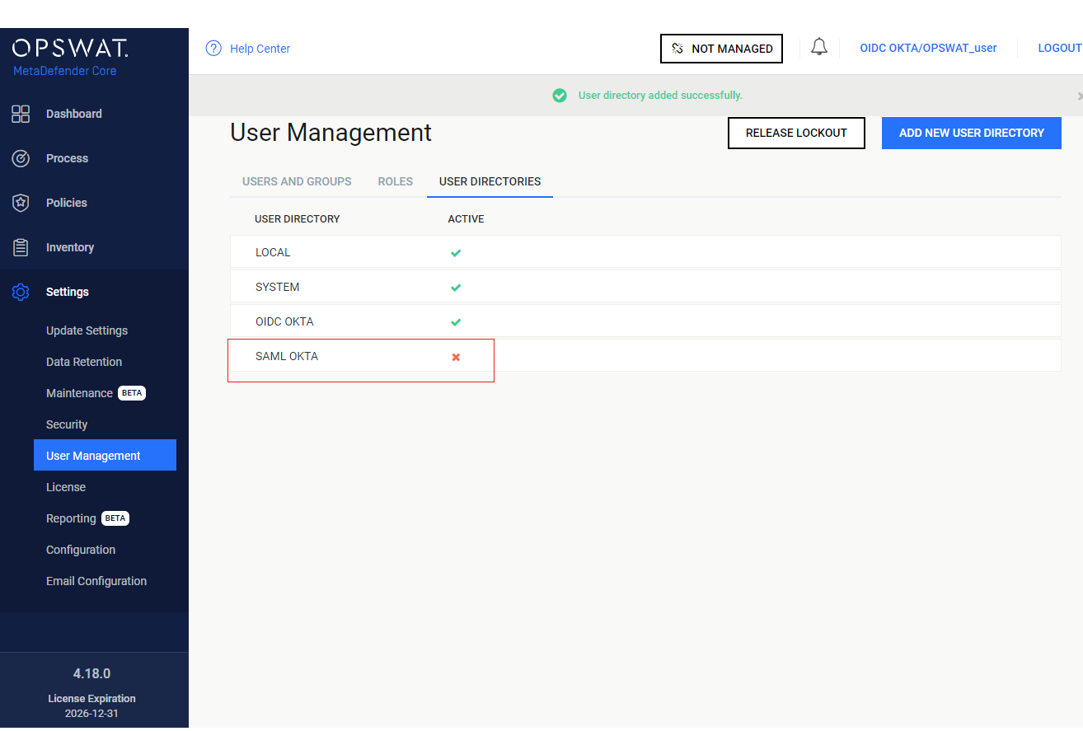The height and width of the screenshot is (731, 1083).
Task: Select the User Directories tab
Action: coord(490,181)
